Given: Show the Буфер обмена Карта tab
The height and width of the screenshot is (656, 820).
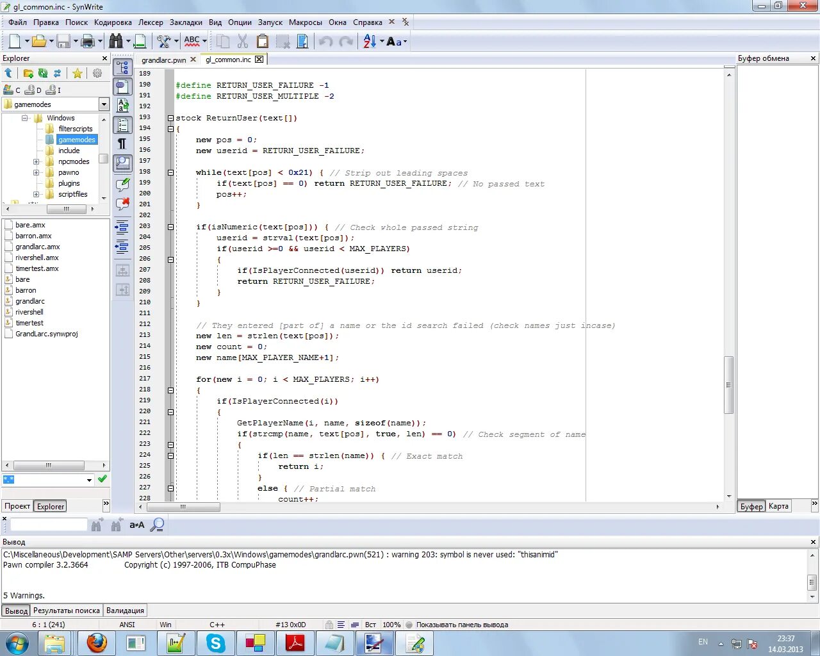Looking at the screenshot, I should pyautogui.click(x=778, y=506).
